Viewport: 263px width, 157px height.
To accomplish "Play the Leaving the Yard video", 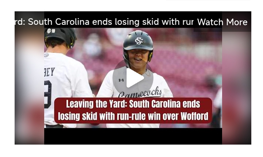I will point(133,78).
